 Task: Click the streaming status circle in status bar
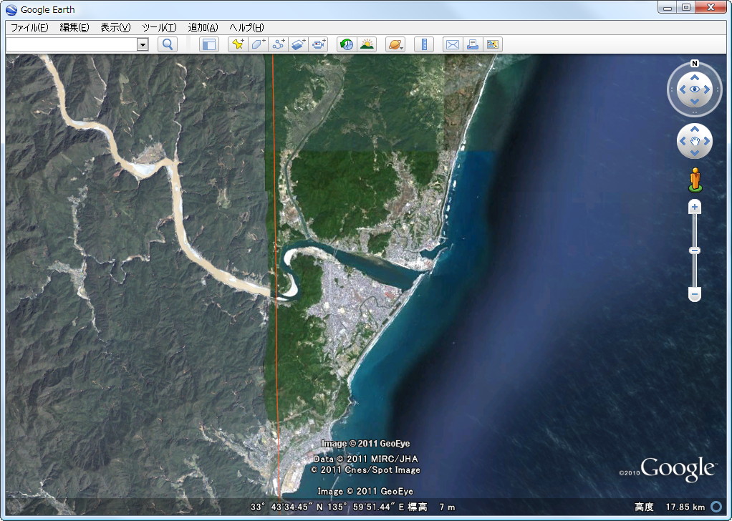click(716, 507)
